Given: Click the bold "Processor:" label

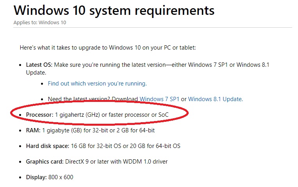Looking at the screenshot, I should (x=40, y=115).
